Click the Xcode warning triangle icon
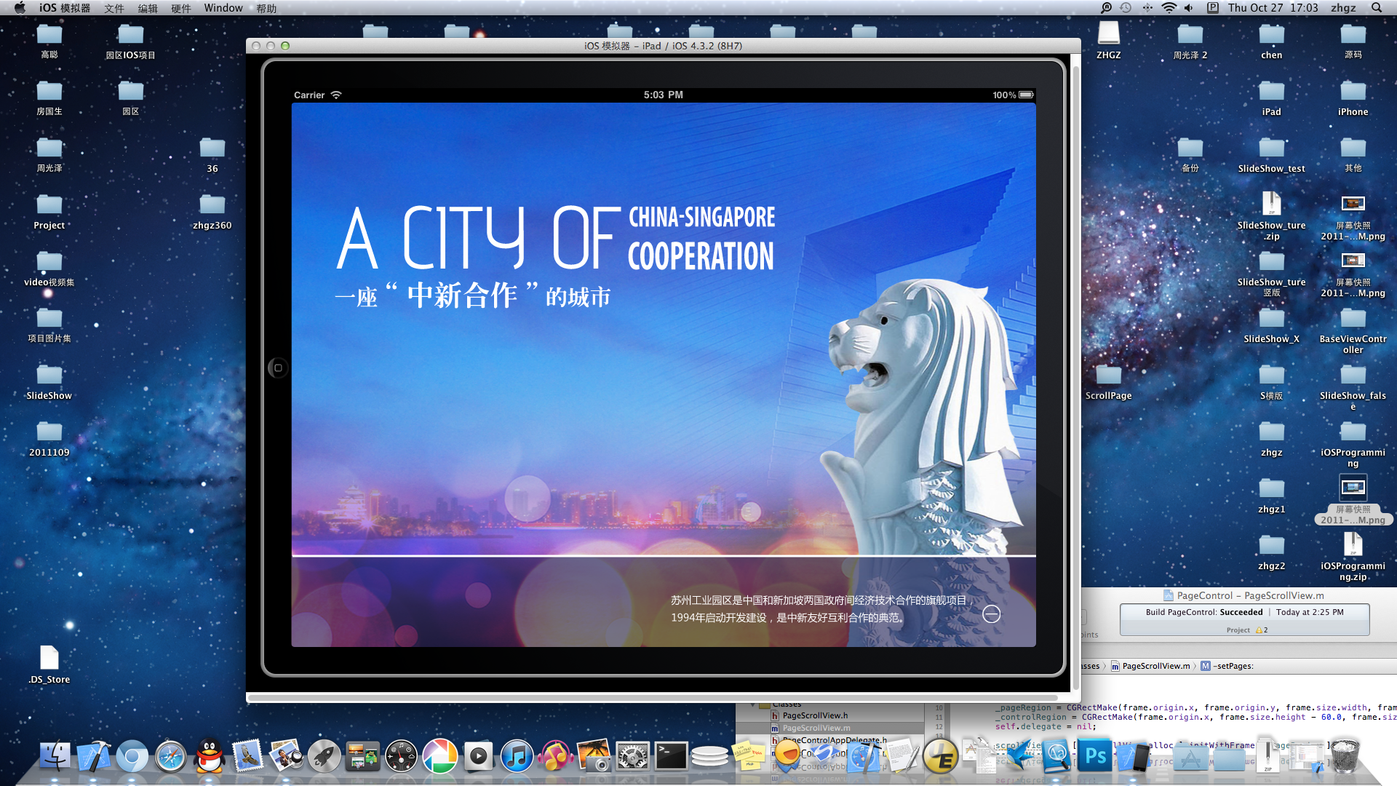 coord(1259,630)
